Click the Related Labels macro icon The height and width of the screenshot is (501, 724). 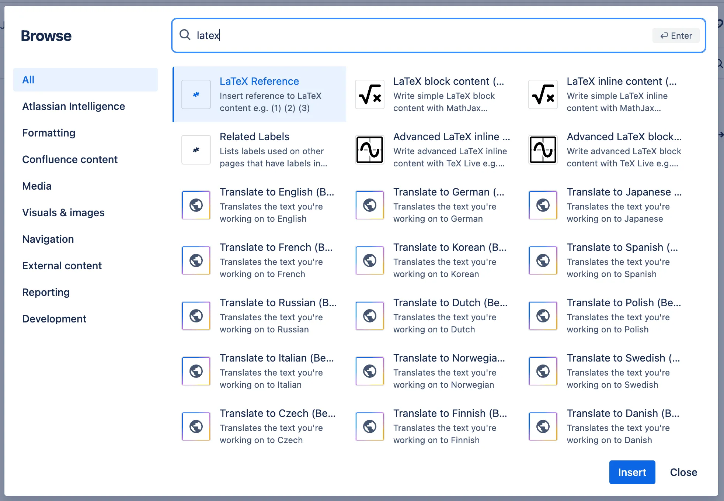point(196,150)
